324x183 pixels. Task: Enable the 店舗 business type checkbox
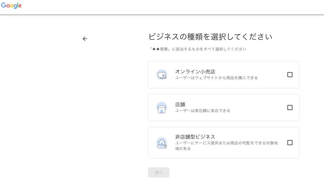(290, 107)
